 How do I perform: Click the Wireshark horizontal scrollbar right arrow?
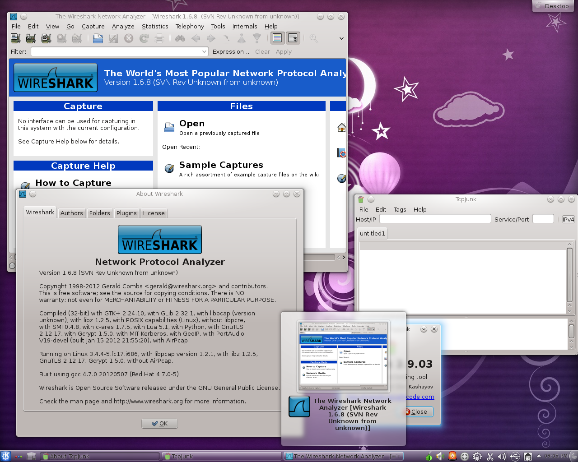tap(344, 257)
